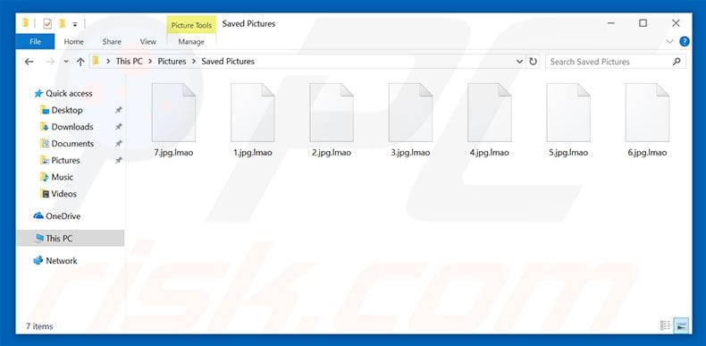This screenshot has width=706, height=346.
Task: Open the File menu
Action: 35,41
